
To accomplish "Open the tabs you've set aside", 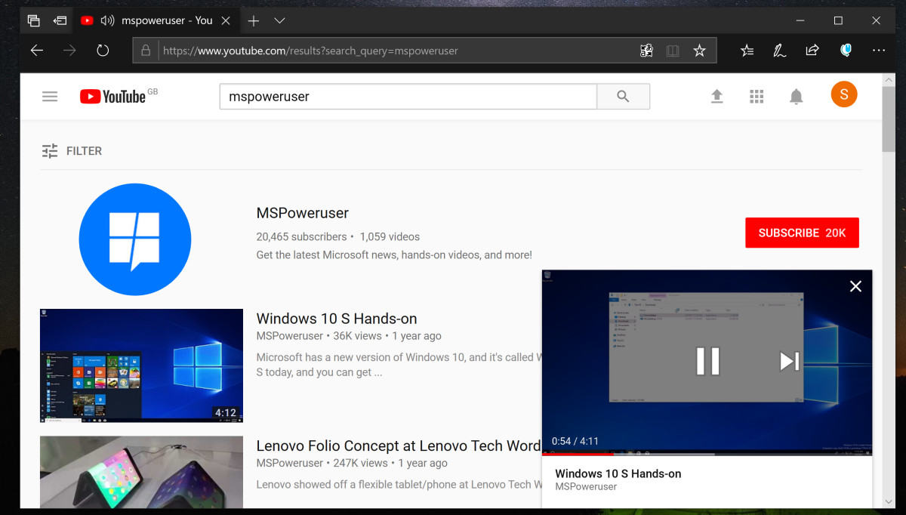I will coord(34,20).
